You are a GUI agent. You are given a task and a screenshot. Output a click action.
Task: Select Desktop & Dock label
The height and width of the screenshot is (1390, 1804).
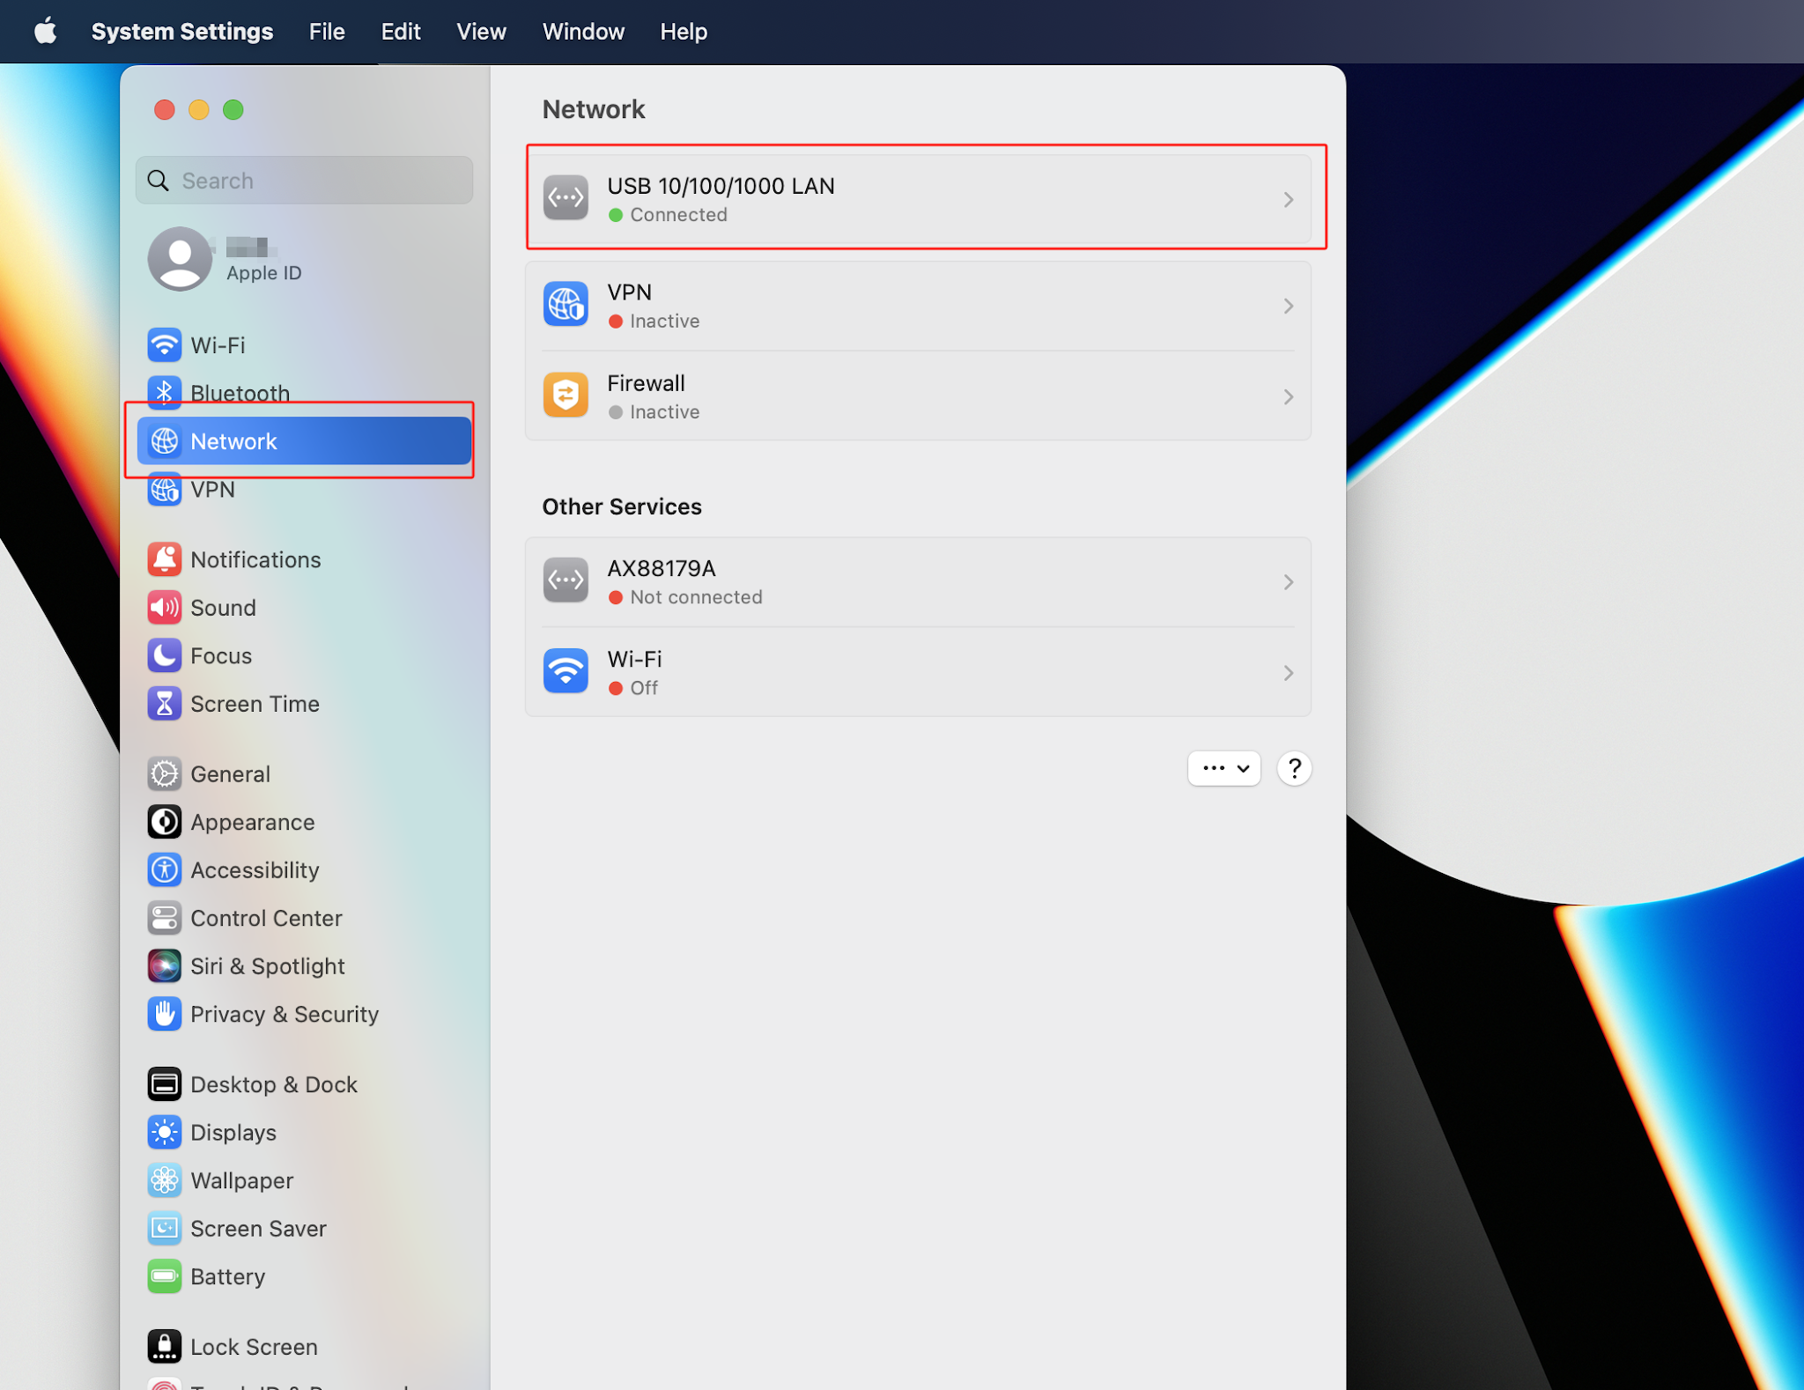click(x=274, y=1084)
